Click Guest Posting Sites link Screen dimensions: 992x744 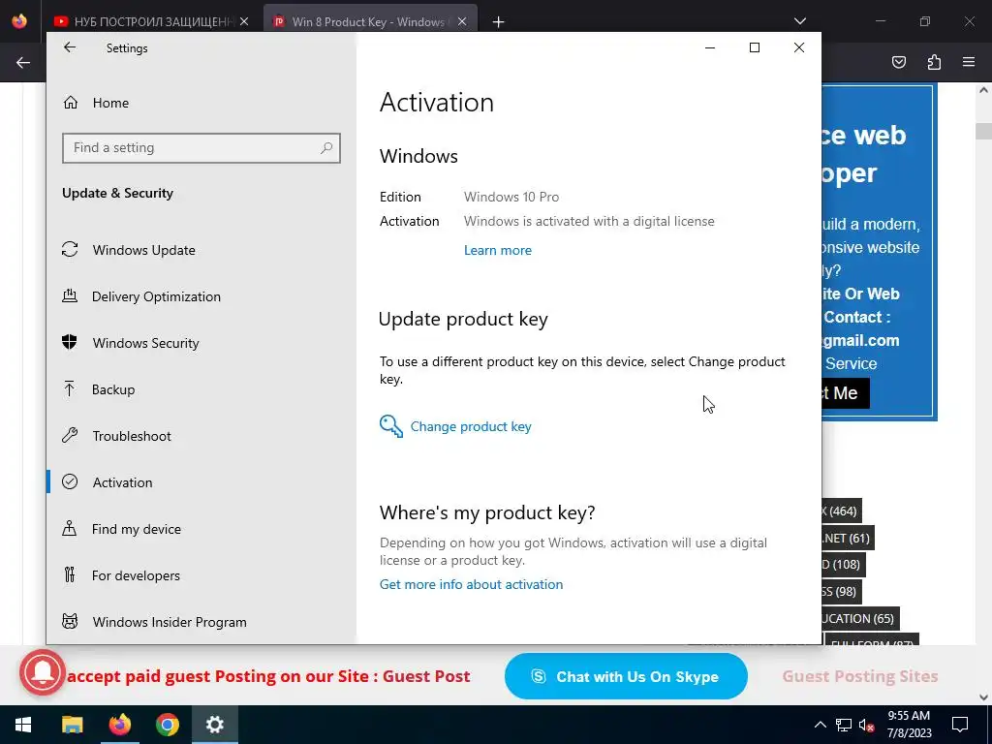[x=860, y=676]
